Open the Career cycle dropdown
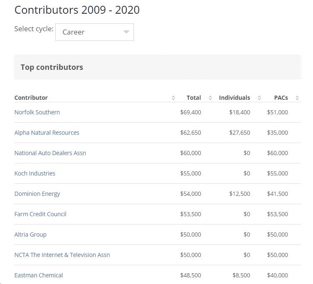The width and height of the screenshot is (313, 284). [94, 32]
